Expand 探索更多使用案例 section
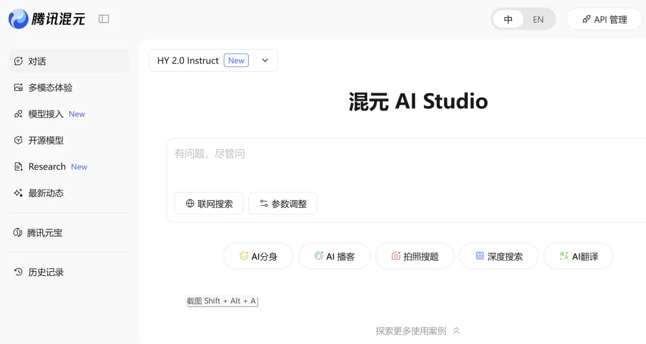This screenshot has height=344, width=646. click(x=418, y=331)
